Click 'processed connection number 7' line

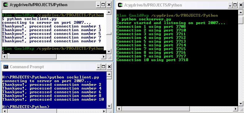point(51,37)
